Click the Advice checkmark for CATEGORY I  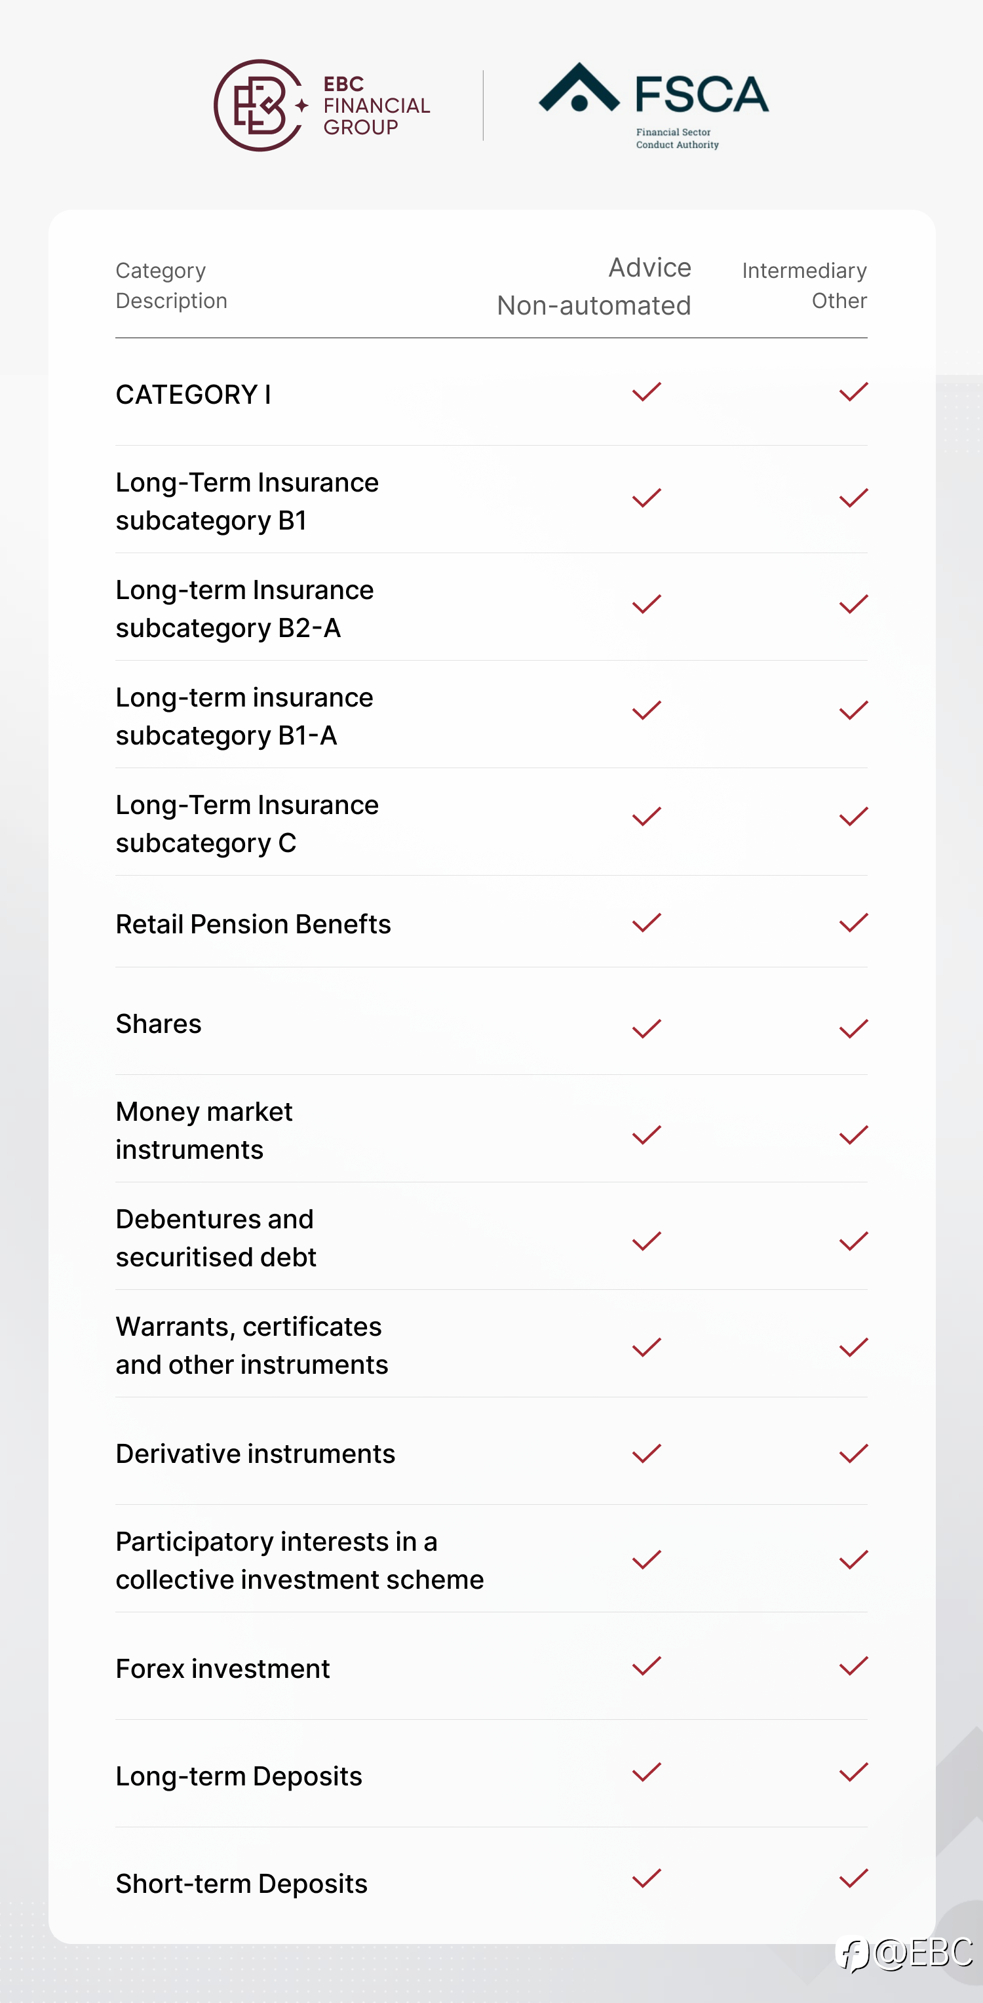(646, 392)
